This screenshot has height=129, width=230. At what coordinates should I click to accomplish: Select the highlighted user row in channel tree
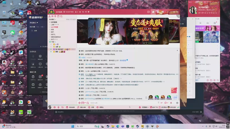pyautogui.click(x=62, y=49)
